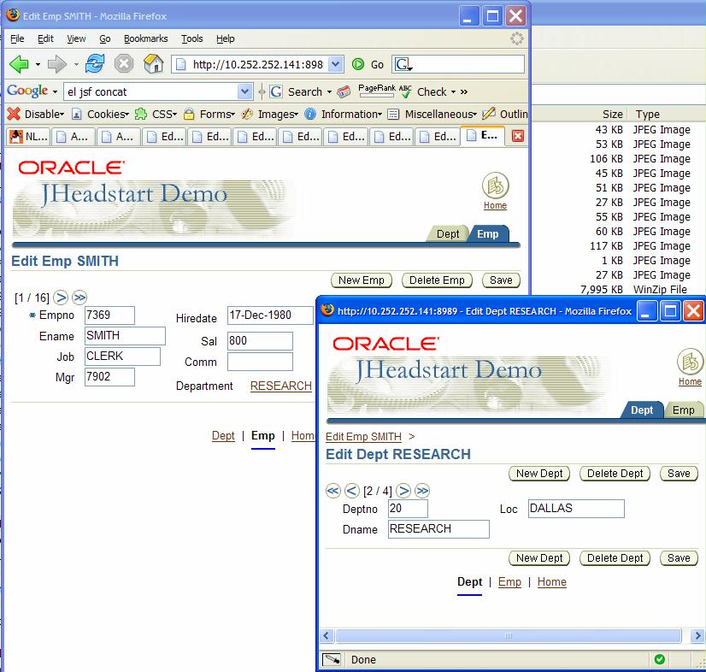Screen dimensions: 706x672
Task: Click the Back arrow in Firefox toolbar
Action: [19, 64]
